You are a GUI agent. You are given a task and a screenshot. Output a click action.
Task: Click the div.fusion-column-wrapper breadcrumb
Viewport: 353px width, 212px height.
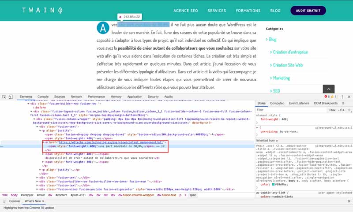[x=136, y=195]
